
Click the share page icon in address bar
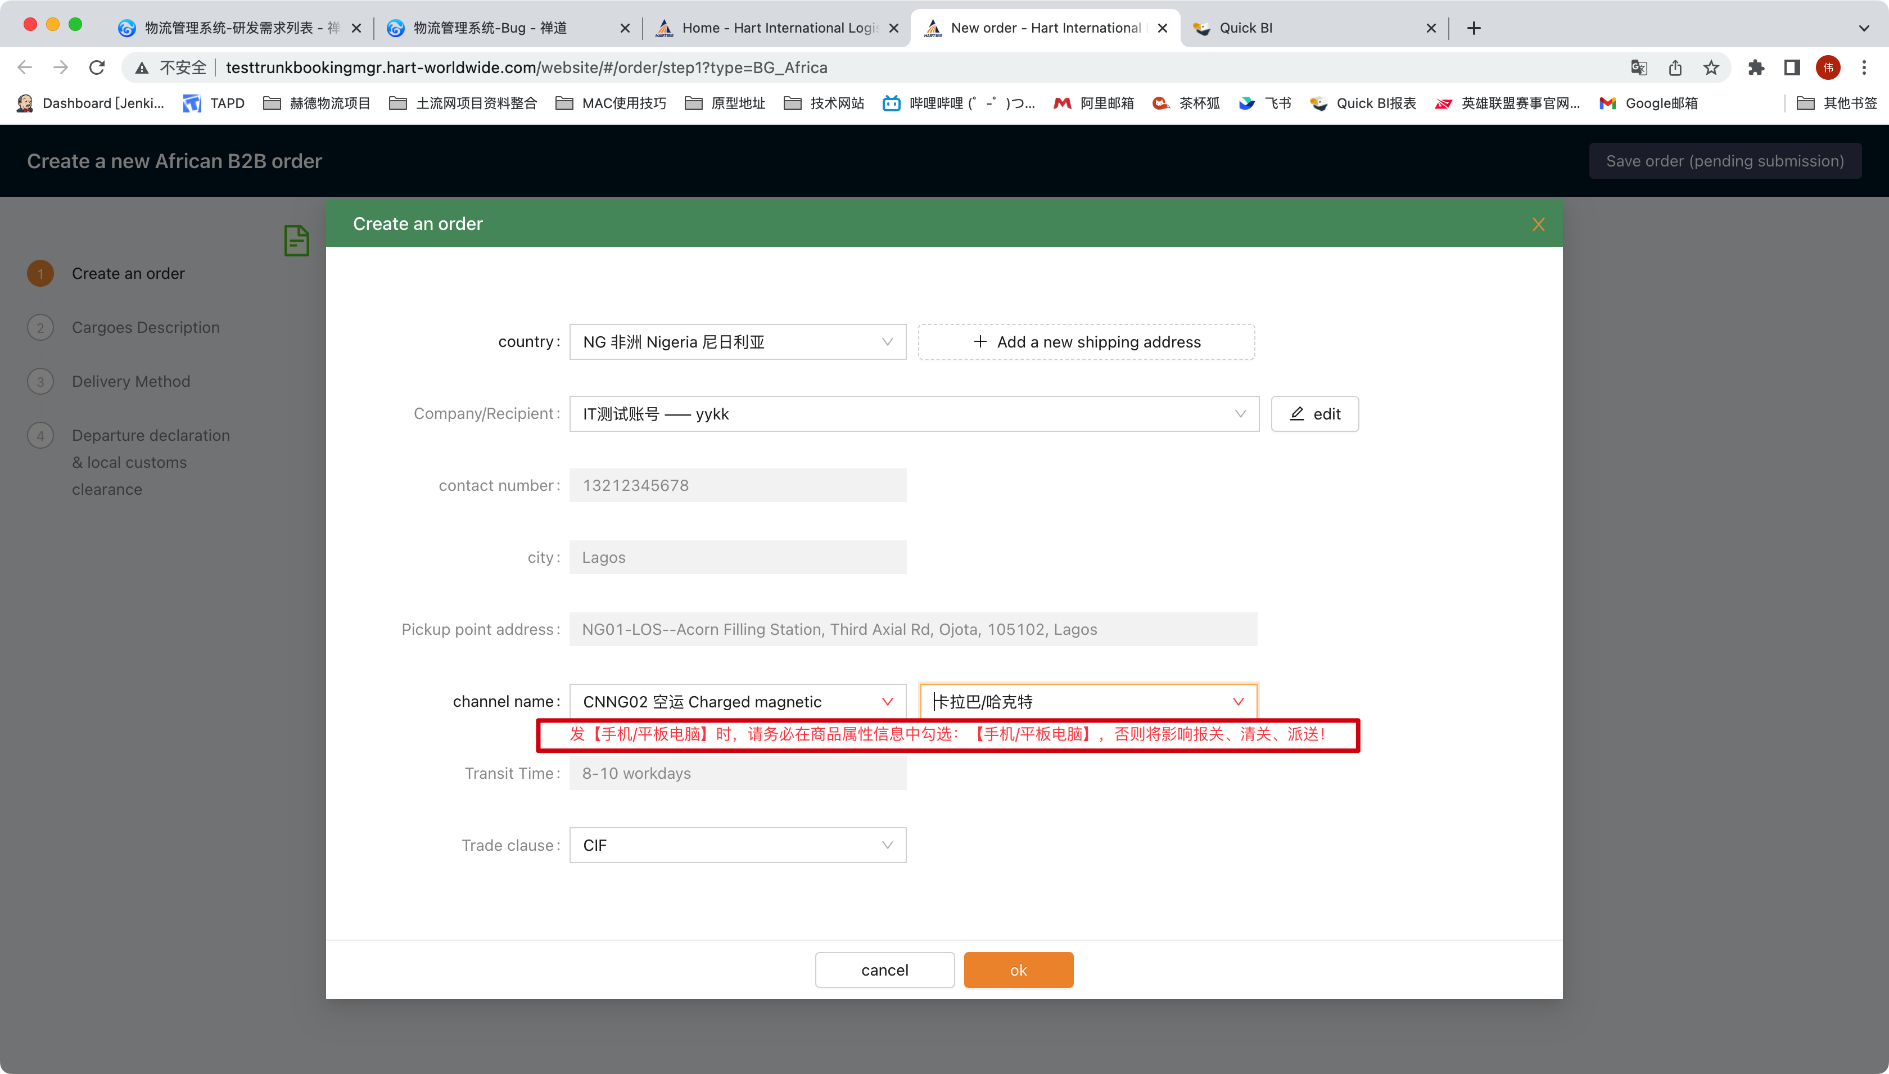pyautogui.click(x=1675, y=68)
